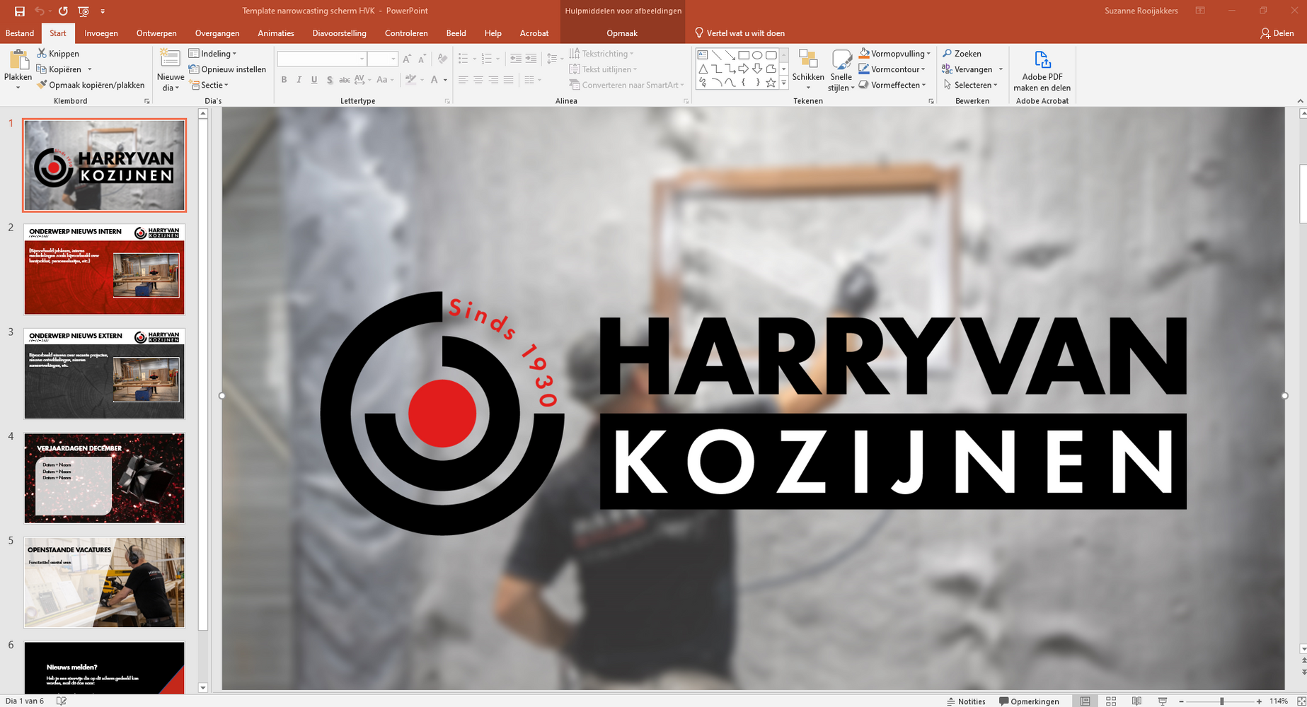Cut selection with Knippen
1307x707 pixels.
click(x=58, y=54)
